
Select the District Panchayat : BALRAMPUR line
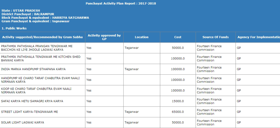tap(28, 14)
